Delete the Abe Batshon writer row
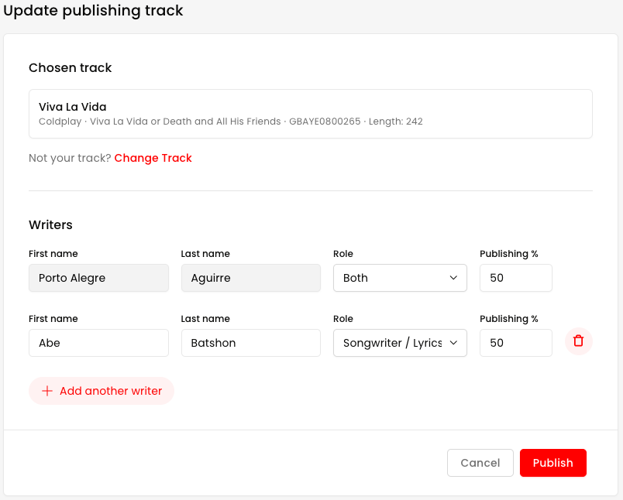The width and height of the screenshot is (623, 500). [578, 341]
